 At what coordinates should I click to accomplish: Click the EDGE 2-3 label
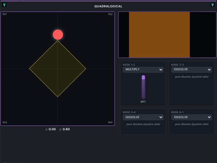[x=177, y=65]
